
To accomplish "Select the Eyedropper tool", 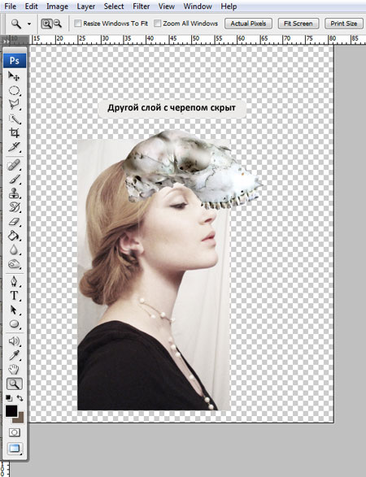I will [14, 355].
